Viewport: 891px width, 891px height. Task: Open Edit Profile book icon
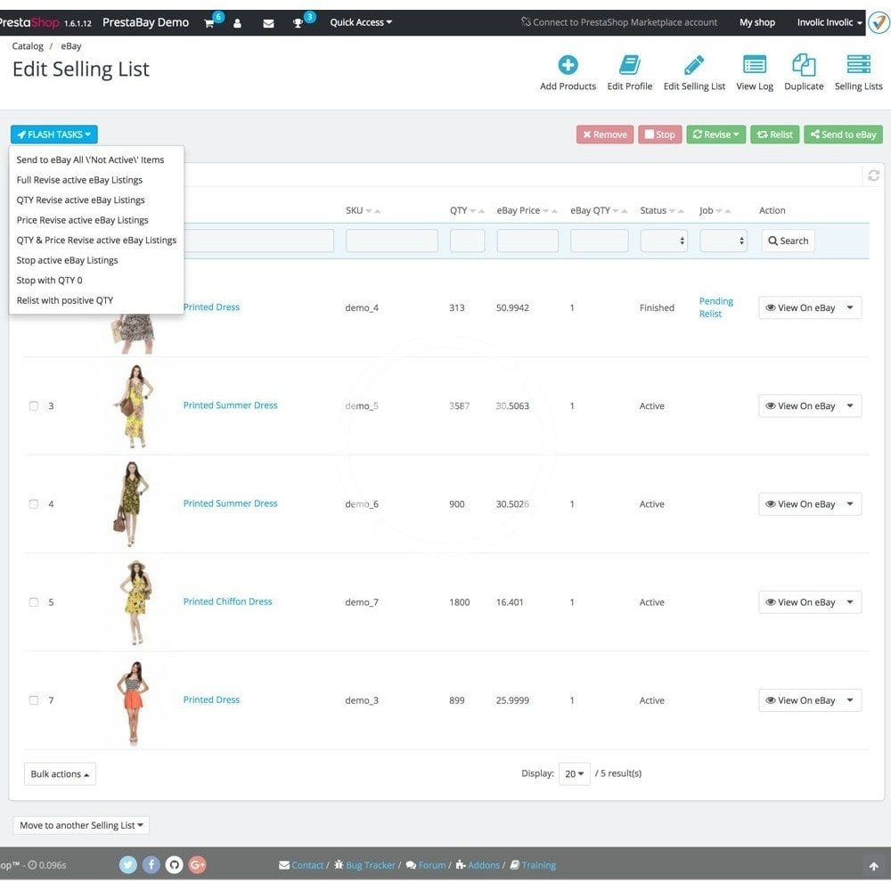[629, 65]
